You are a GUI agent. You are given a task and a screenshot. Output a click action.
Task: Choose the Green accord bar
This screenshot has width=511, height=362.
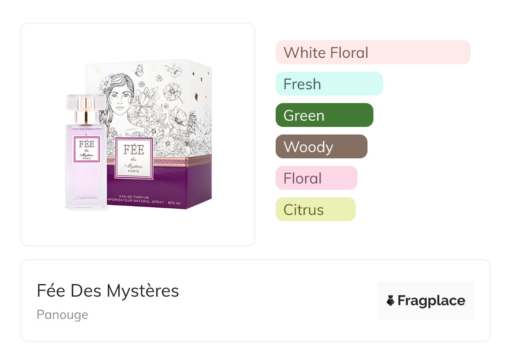click(x=324, y=115)
